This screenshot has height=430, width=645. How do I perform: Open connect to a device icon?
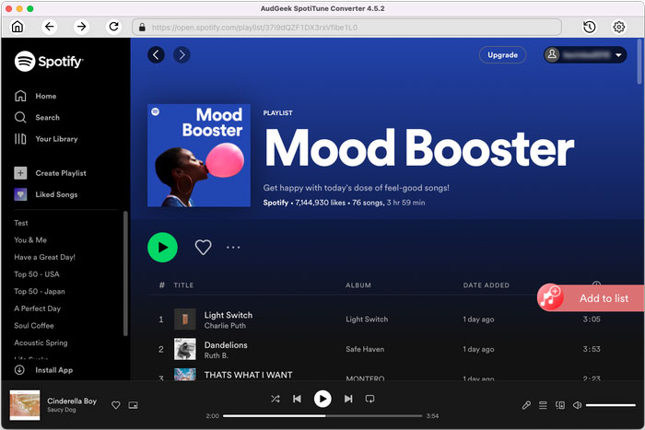(560, 405)
